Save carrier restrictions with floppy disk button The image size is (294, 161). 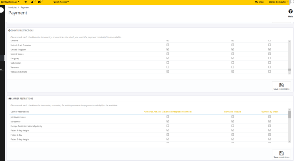coord(281,155)
